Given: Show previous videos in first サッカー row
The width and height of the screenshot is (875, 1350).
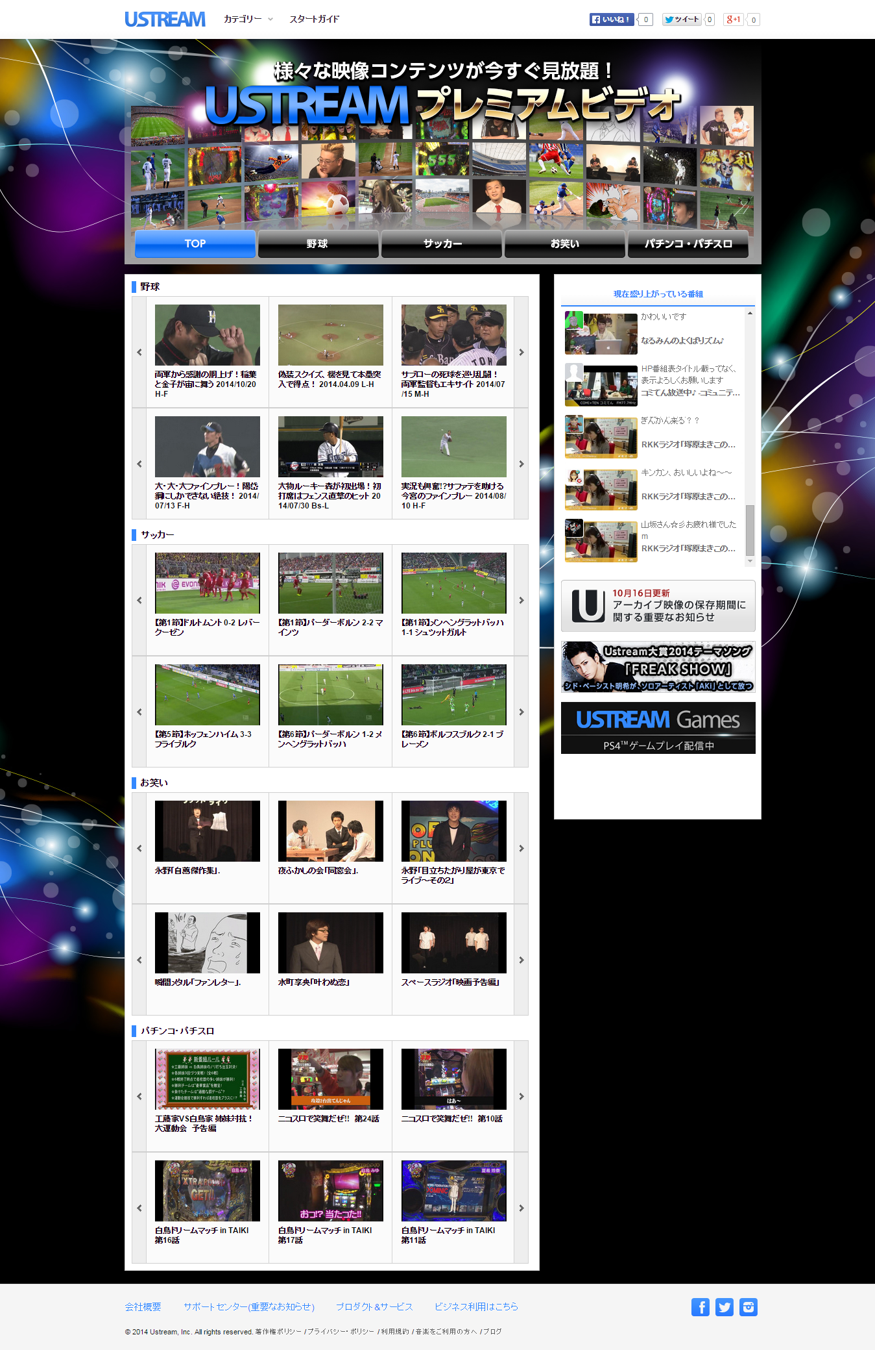Looking at the screenshot, I should 139,600.
